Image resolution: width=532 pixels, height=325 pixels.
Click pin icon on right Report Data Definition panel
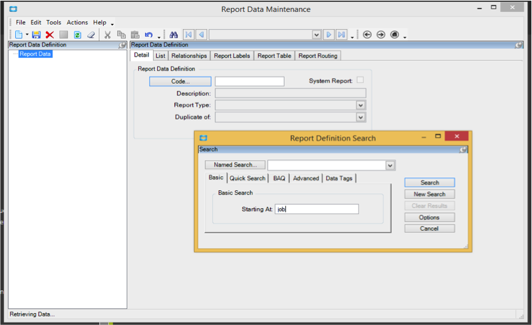pyautogui.click(x=519, y=45)
